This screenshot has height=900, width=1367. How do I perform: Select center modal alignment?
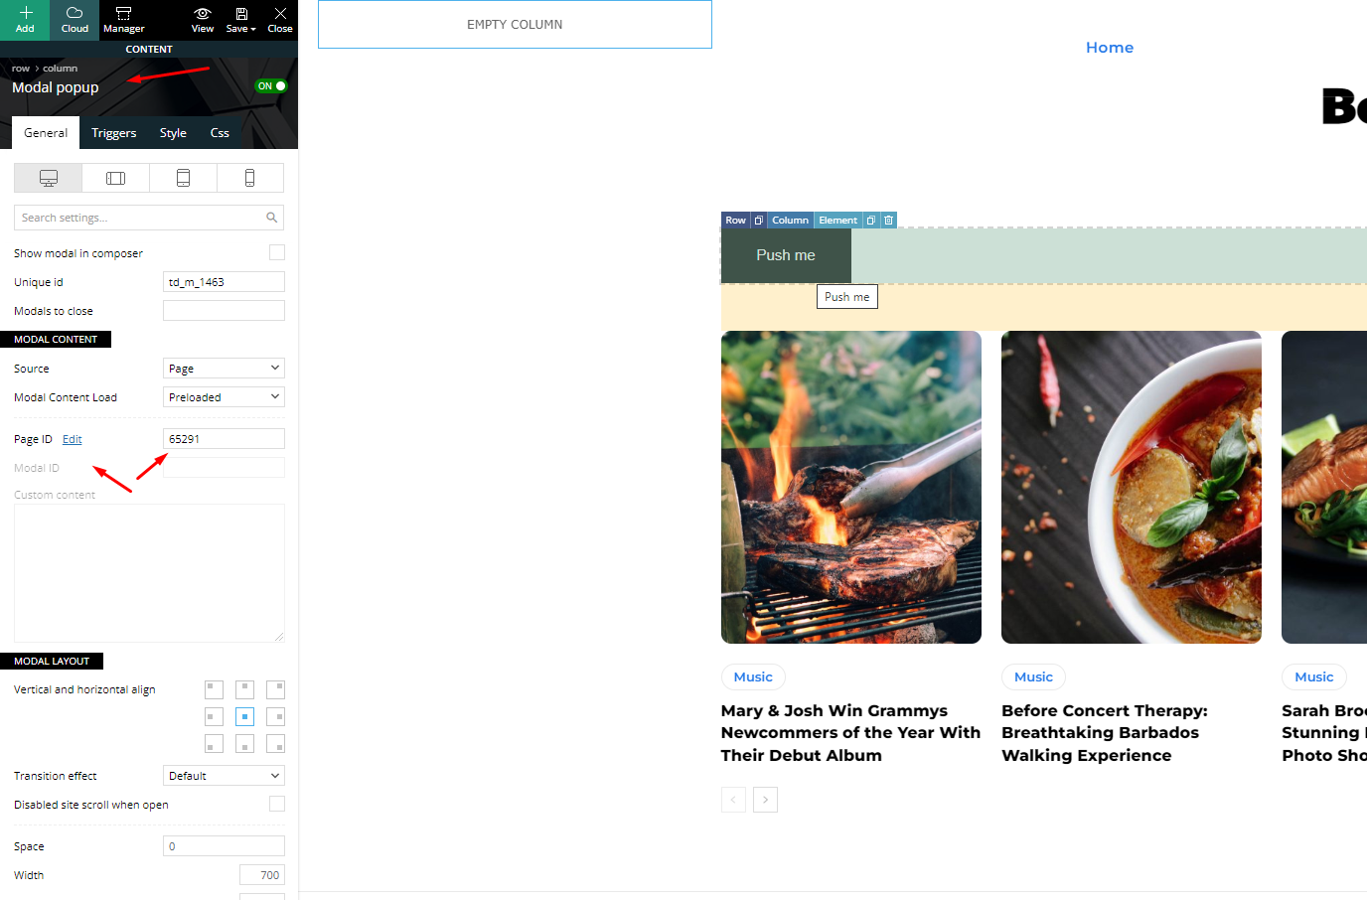244,716
